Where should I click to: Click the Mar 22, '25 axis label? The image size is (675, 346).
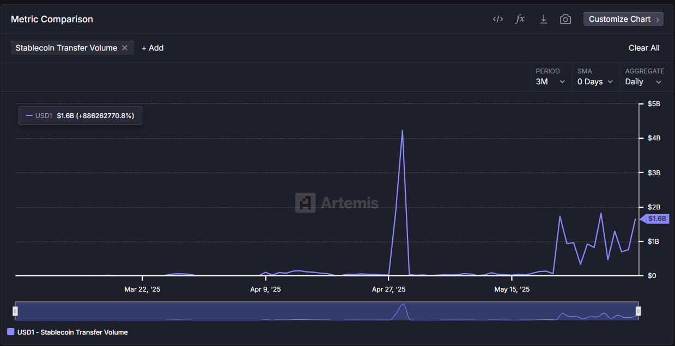point(142,289)
